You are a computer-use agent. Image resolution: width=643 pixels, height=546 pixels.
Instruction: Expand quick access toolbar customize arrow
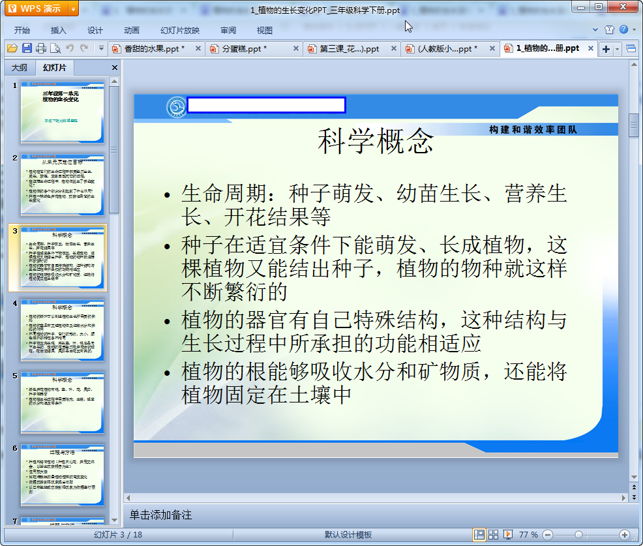(x=101, y=48)
